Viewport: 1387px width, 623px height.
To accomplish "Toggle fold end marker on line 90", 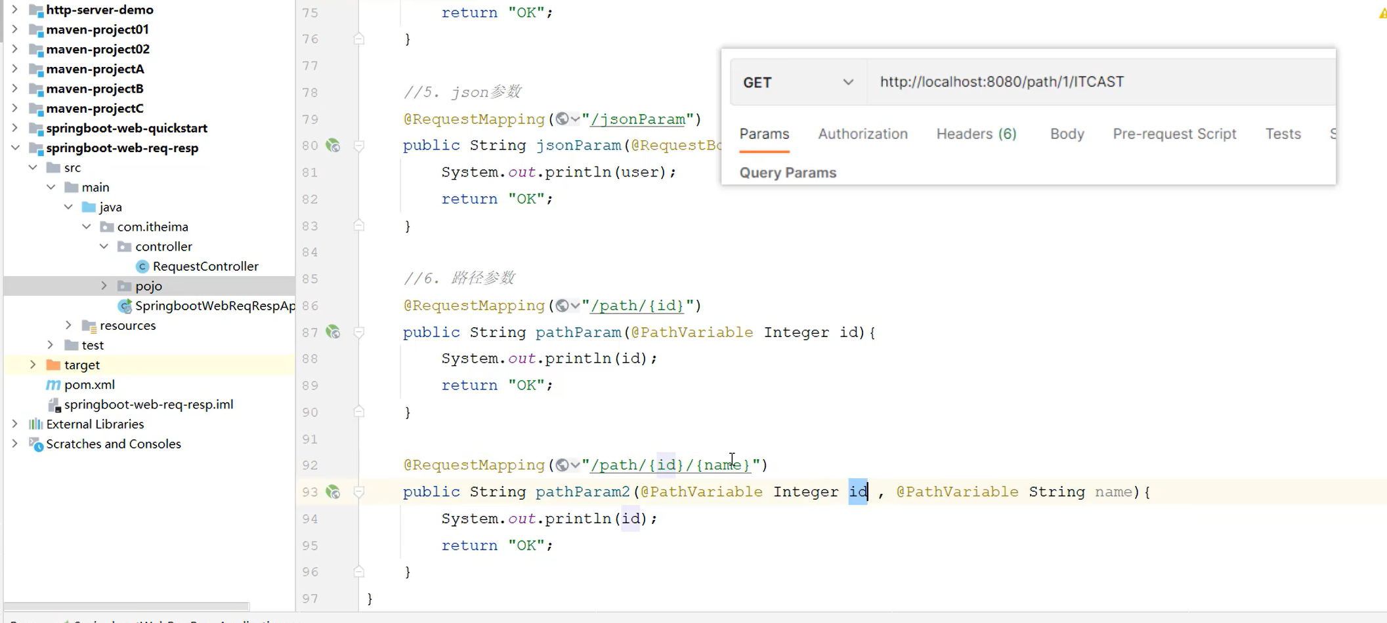I will [x=359, y=412].
